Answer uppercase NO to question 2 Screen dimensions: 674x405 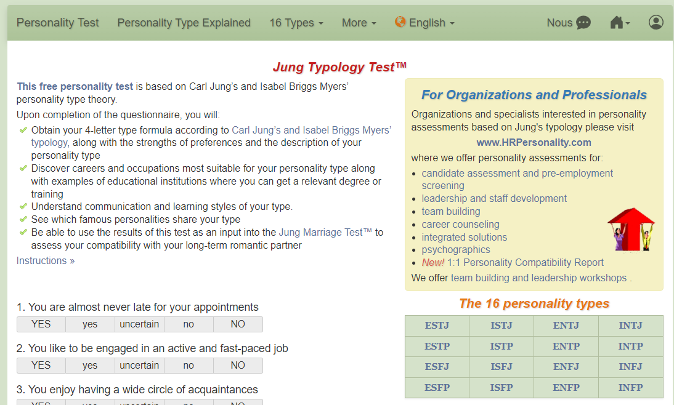(x=238, y=366)
